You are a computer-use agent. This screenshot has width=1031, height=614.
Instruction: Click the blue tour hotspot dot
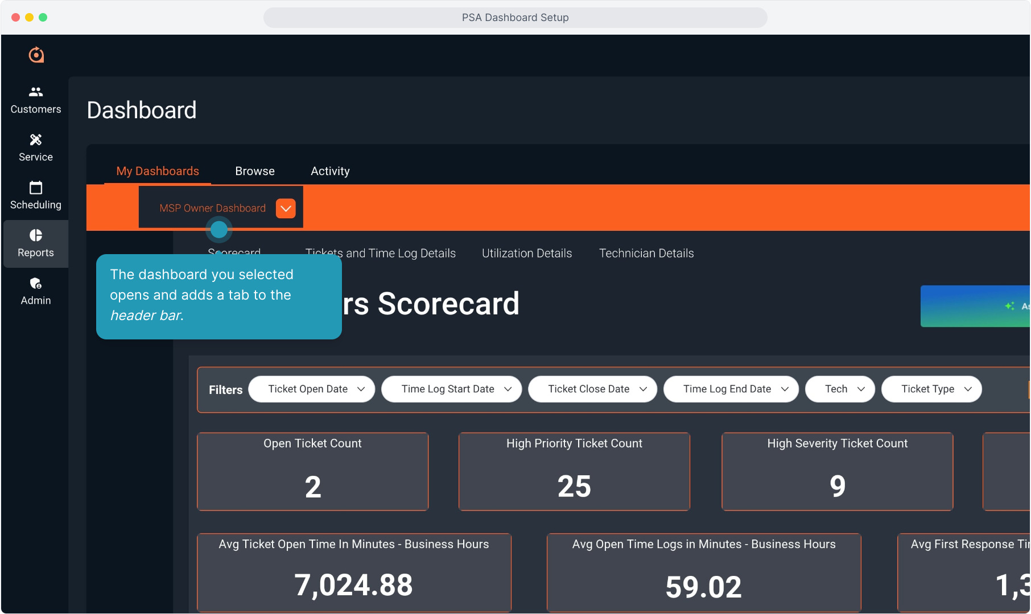coord(219,230)
